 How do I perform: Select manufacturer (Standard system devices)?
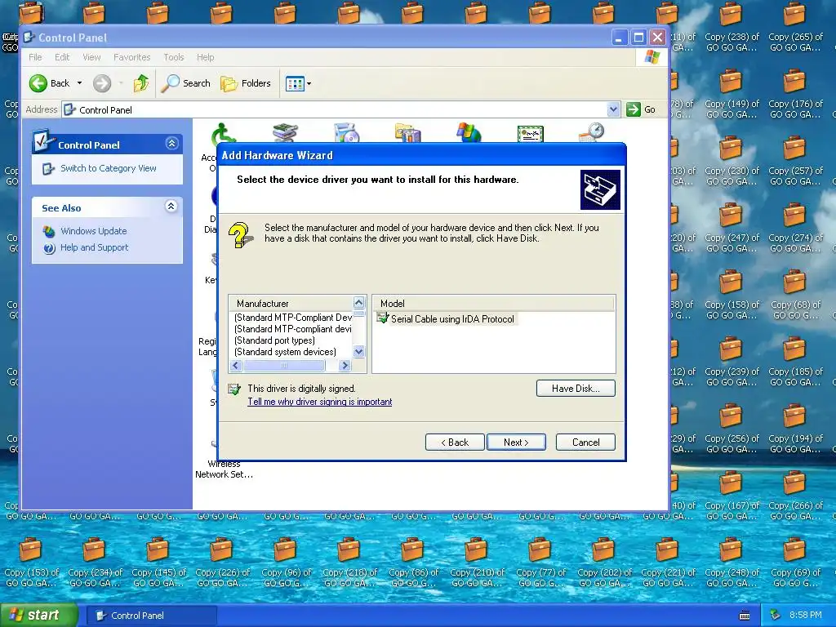(x=285, y=352)
